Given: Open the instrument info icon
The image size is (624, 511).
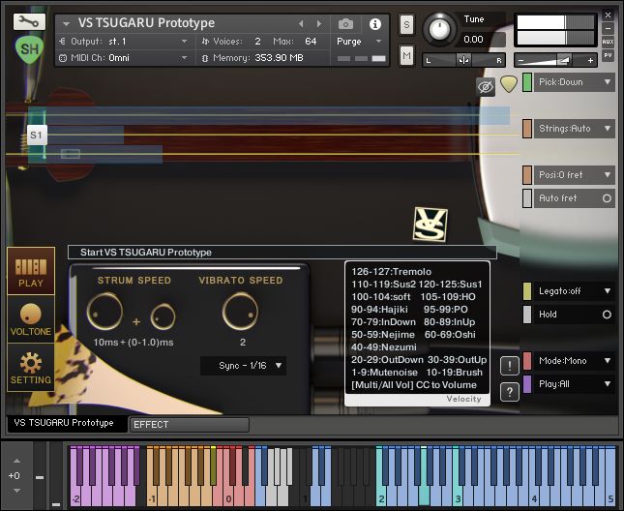Looking at the screenshot, I should tap(375, 23).
